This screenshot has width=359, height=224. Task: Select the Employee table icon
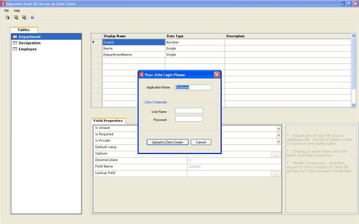(x=15, y=49)
